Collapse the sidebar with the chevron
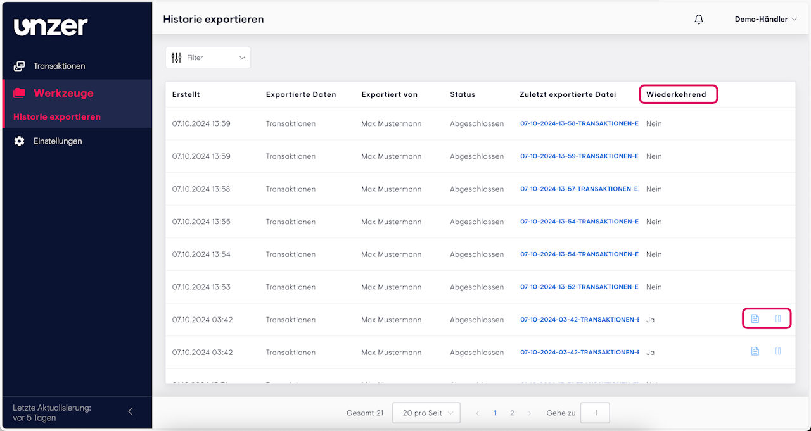 tap(131, 411)
